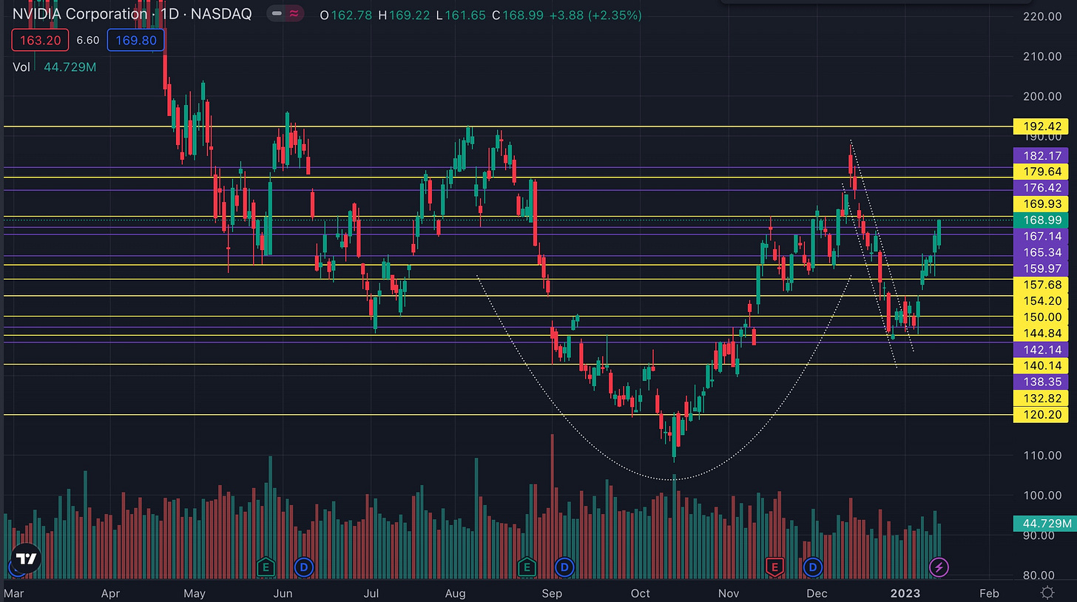Click the 140.14 yellow price label

coord(1041,366)
